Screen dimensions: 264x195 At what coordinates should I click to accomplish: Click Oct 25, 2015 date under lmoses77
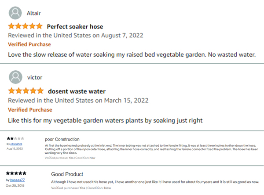pos(15,186)
